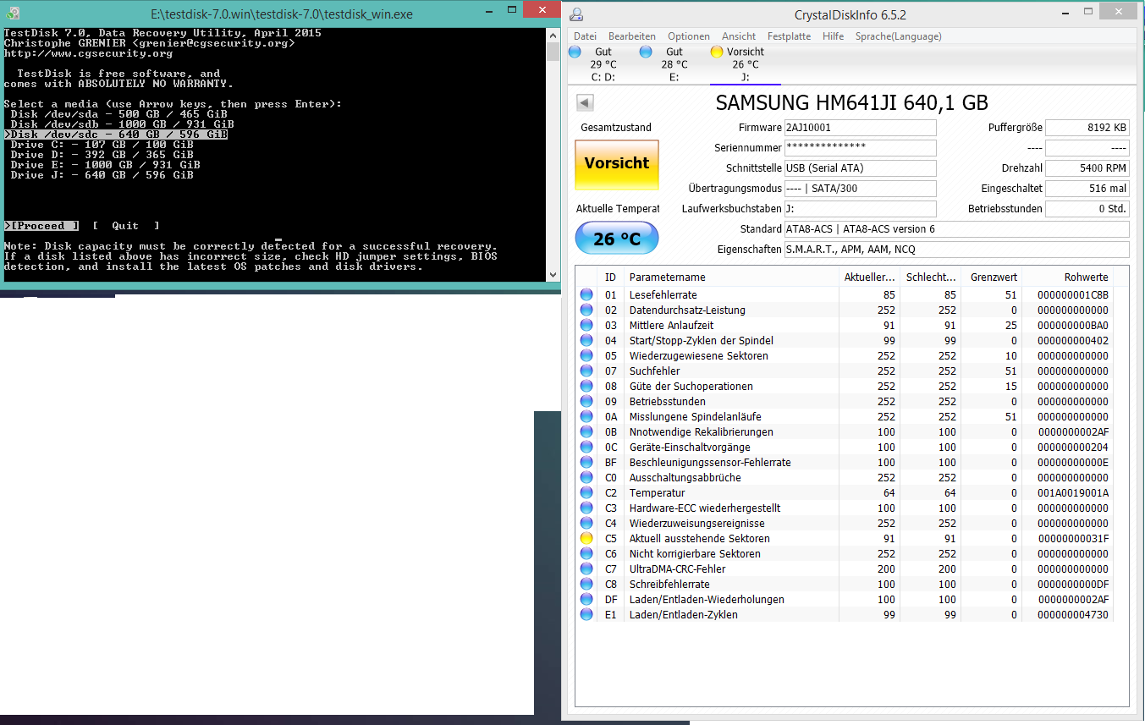This screenshot has height=725, width=1145.
Task: Click status icon for Beschleunigungssensor-Fehlerrate
Action: pos(586,462)
